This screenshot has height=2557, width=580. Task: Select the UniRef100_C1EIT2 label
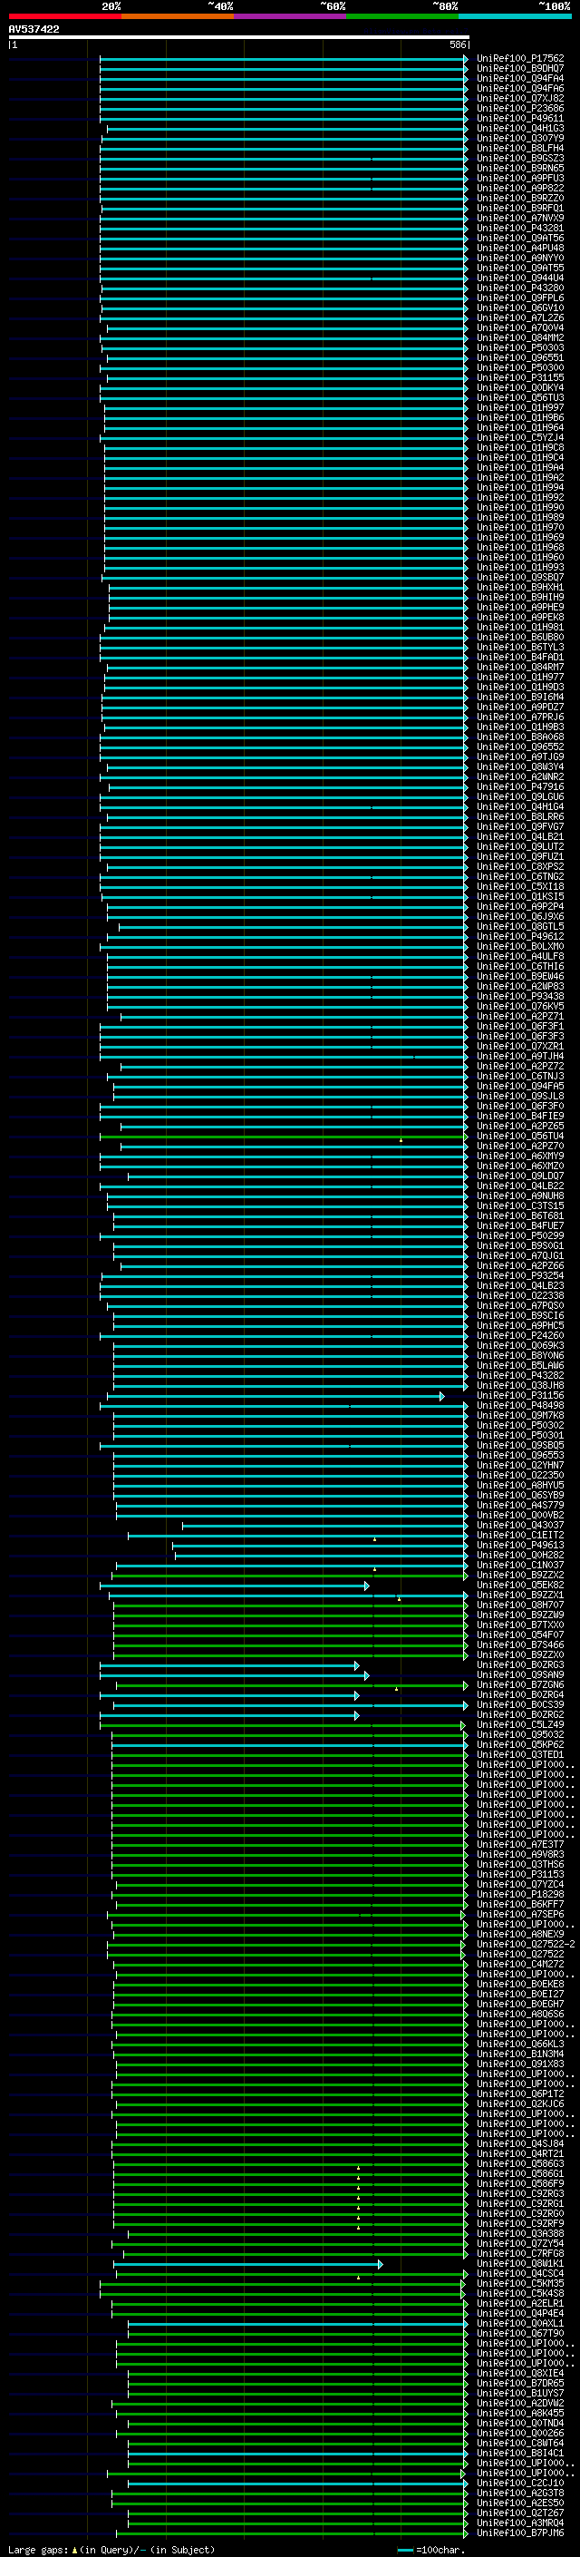519,1536
